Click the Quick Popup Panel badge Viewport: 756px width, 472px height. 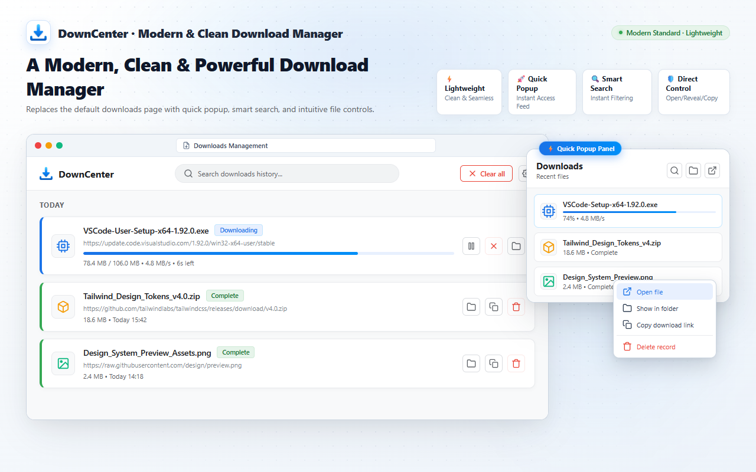(580, 149)
